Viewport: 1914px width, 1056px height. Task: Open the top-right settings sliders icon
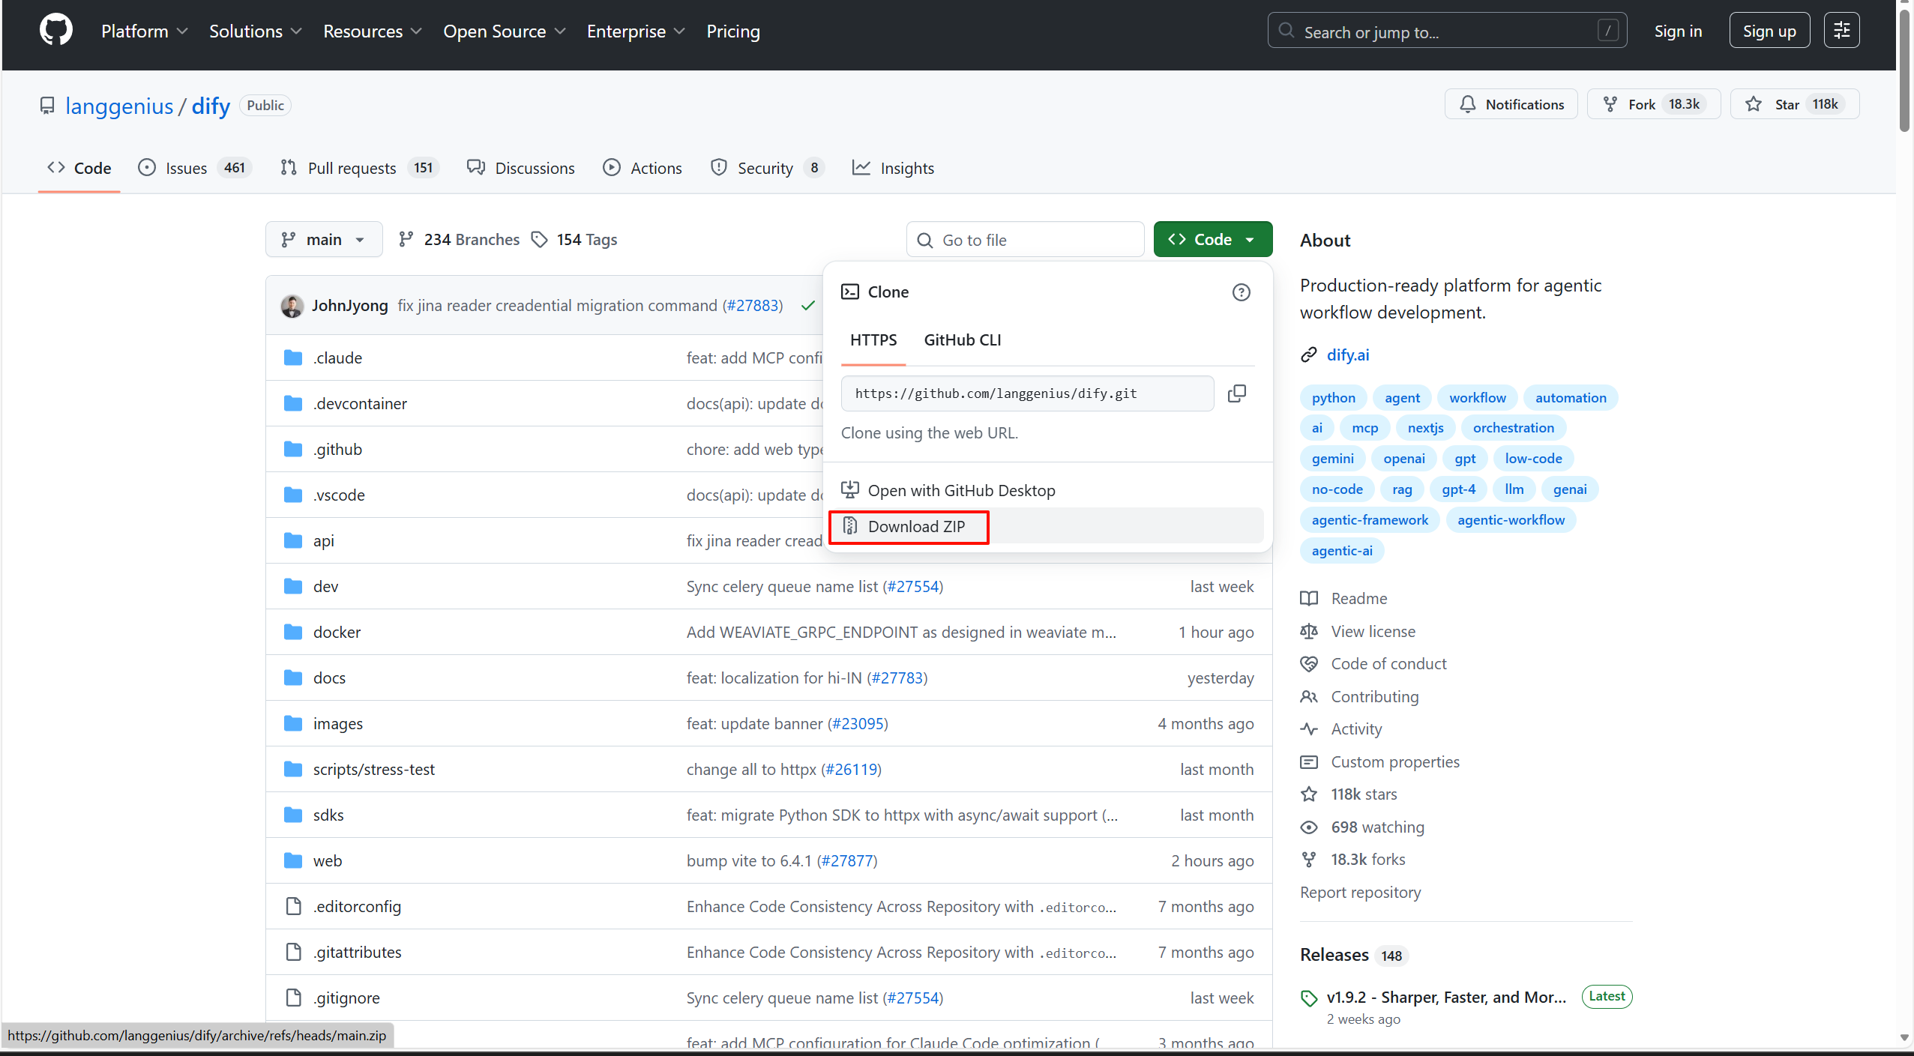(1841, 31)
